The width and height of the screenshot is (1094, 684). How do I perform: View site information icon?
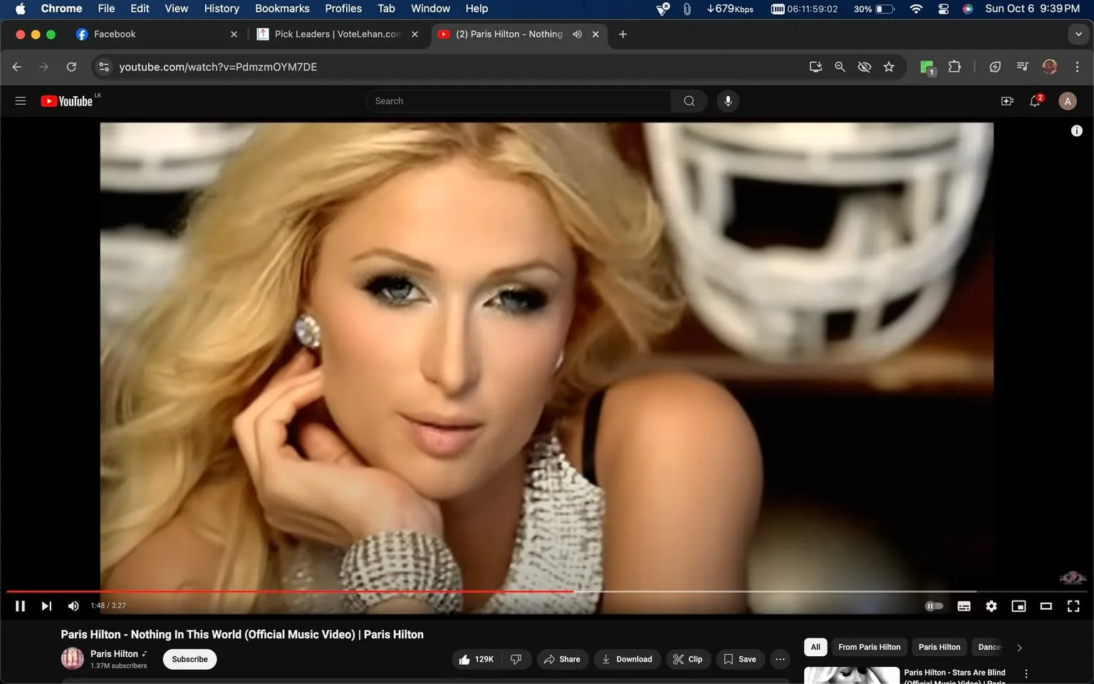(x=104, y=67)
